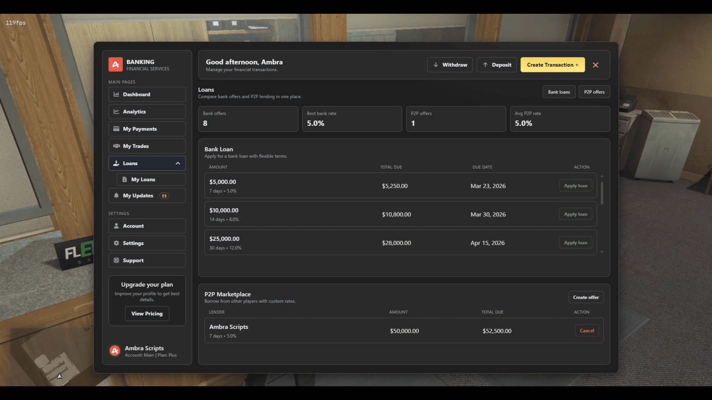Apply for the $5,000.00 loan
The width and height of the screenshot is (712, 400).
coord(575,185)
